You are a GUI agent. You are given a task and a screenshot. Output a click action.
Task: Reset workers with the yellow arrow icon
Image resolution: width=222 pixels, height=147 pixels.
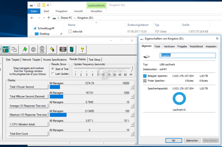[52, 49]
